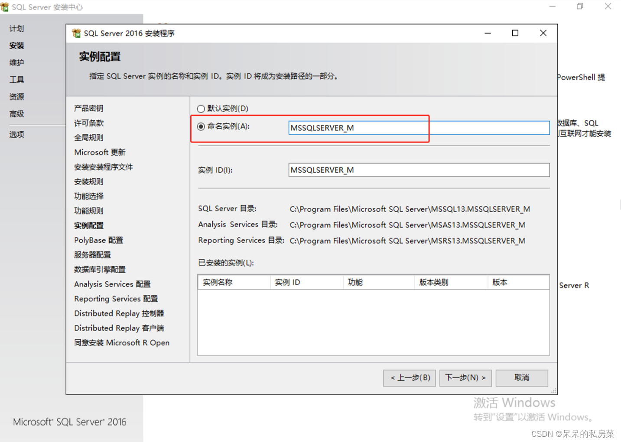Restore down the SQL Server 安装中心 window
The image size is (621, 442).
[x=580, y=6]
